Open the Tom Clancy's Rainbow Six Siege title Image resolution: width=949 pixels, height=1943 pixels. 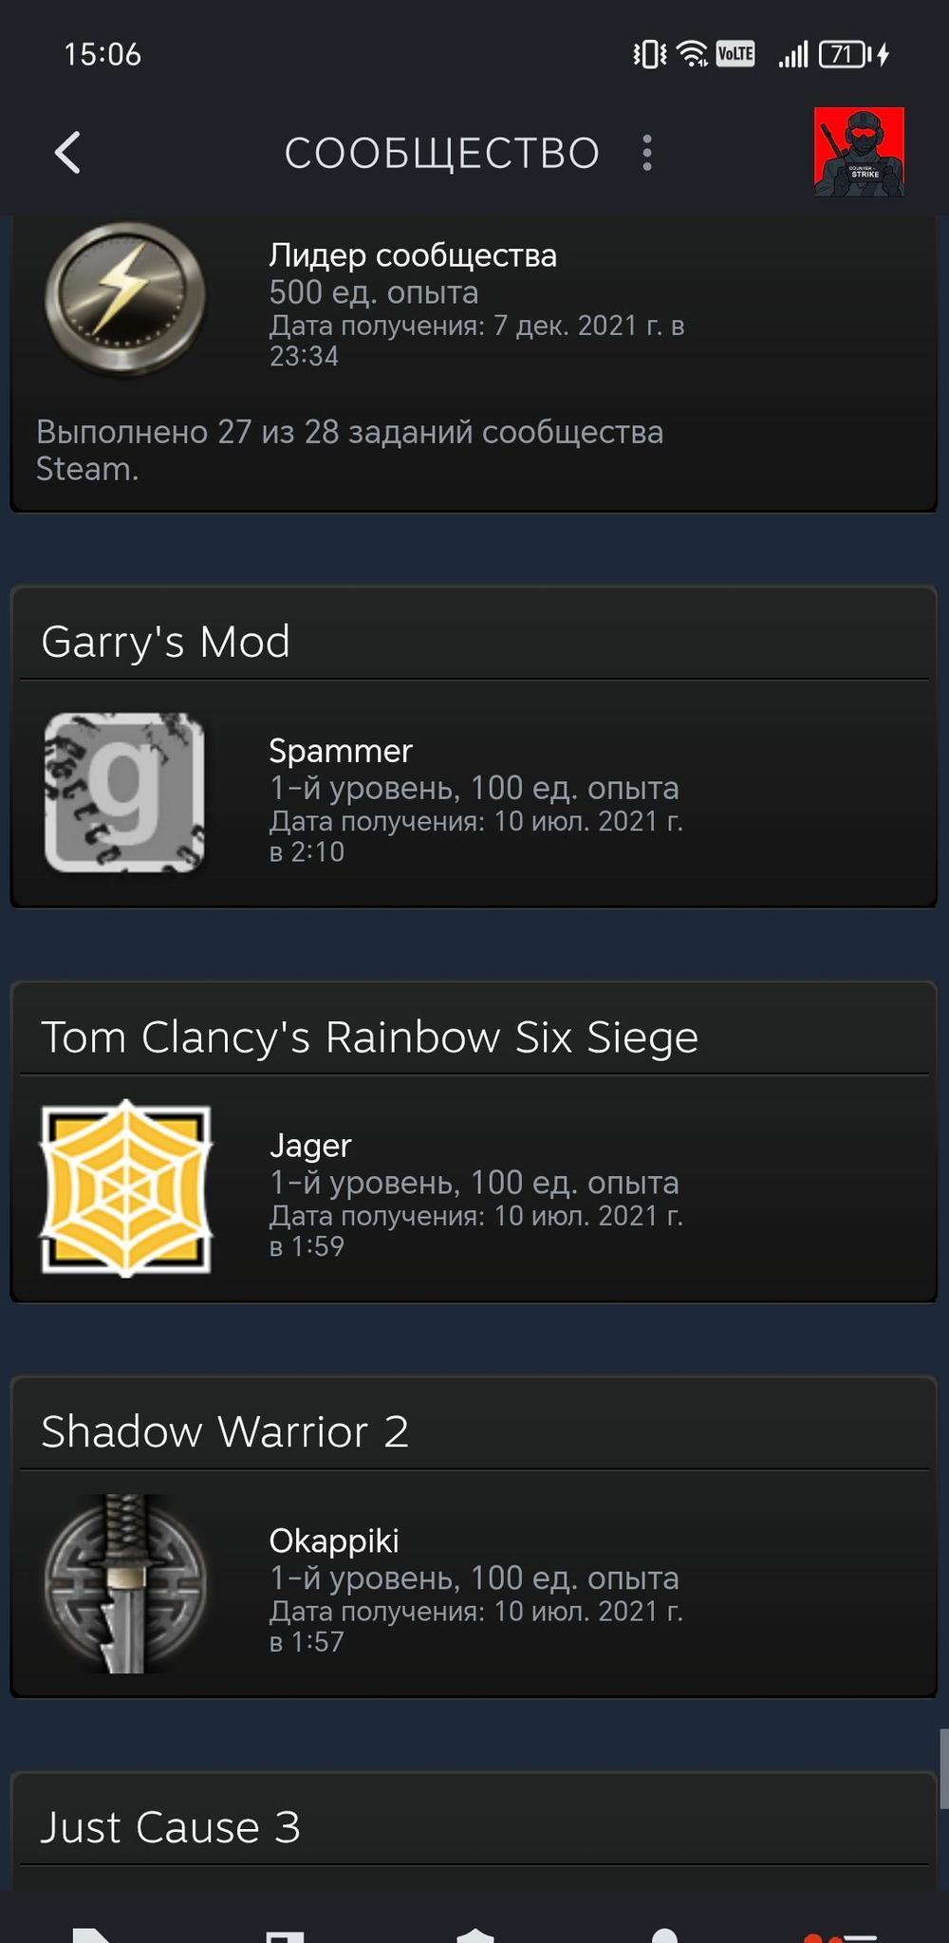tap(369, 1037)
